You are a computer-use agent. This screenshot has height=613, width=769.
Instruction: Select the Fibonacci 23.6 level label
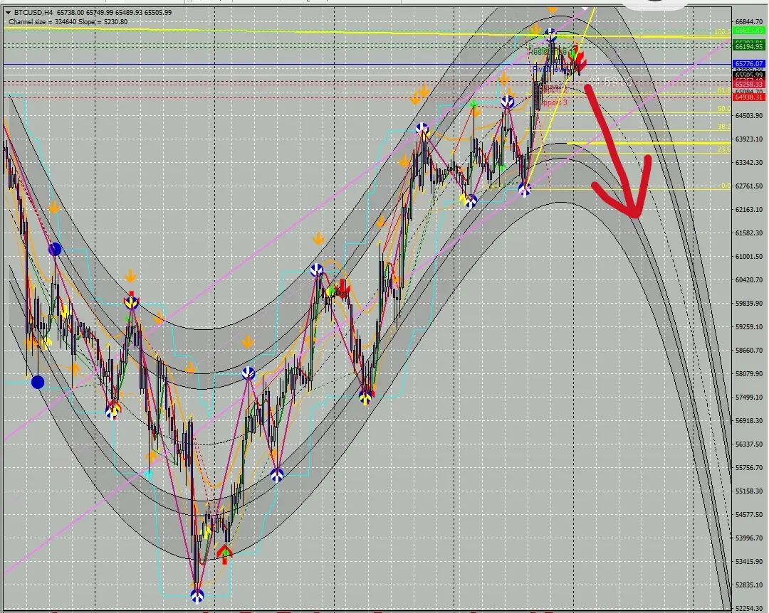click(x=723, y=149)
